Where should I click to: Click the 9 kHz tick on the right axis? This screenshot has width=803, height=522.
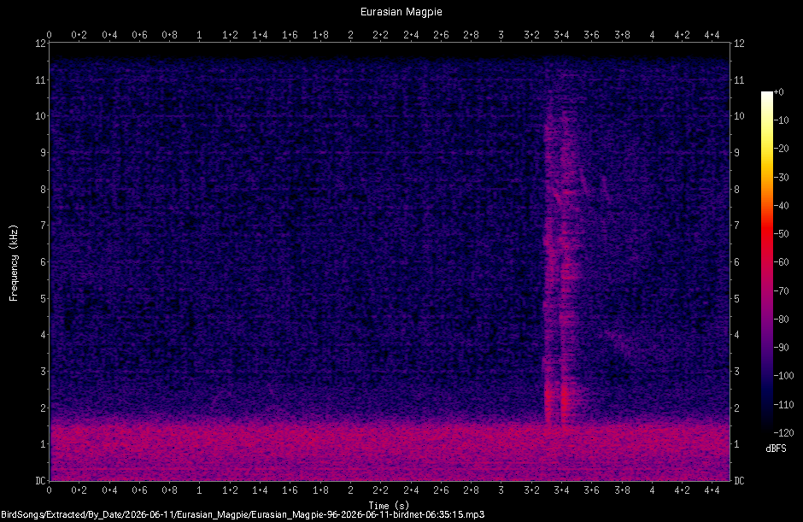pyautogui.click(x=737, y=153)
